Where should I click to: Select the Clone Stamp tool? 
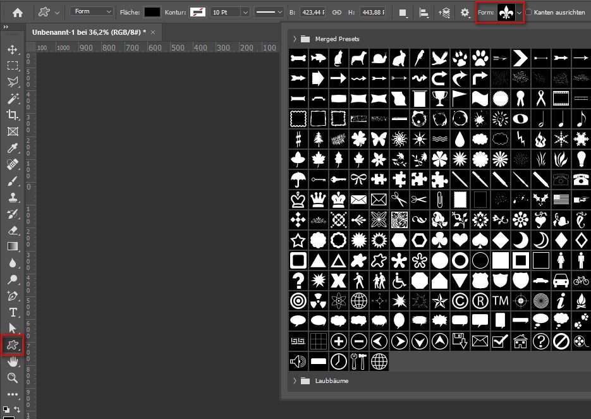[x=13, y=197]
